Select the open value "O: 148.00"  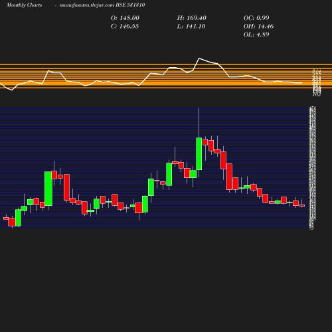(125, 18)
